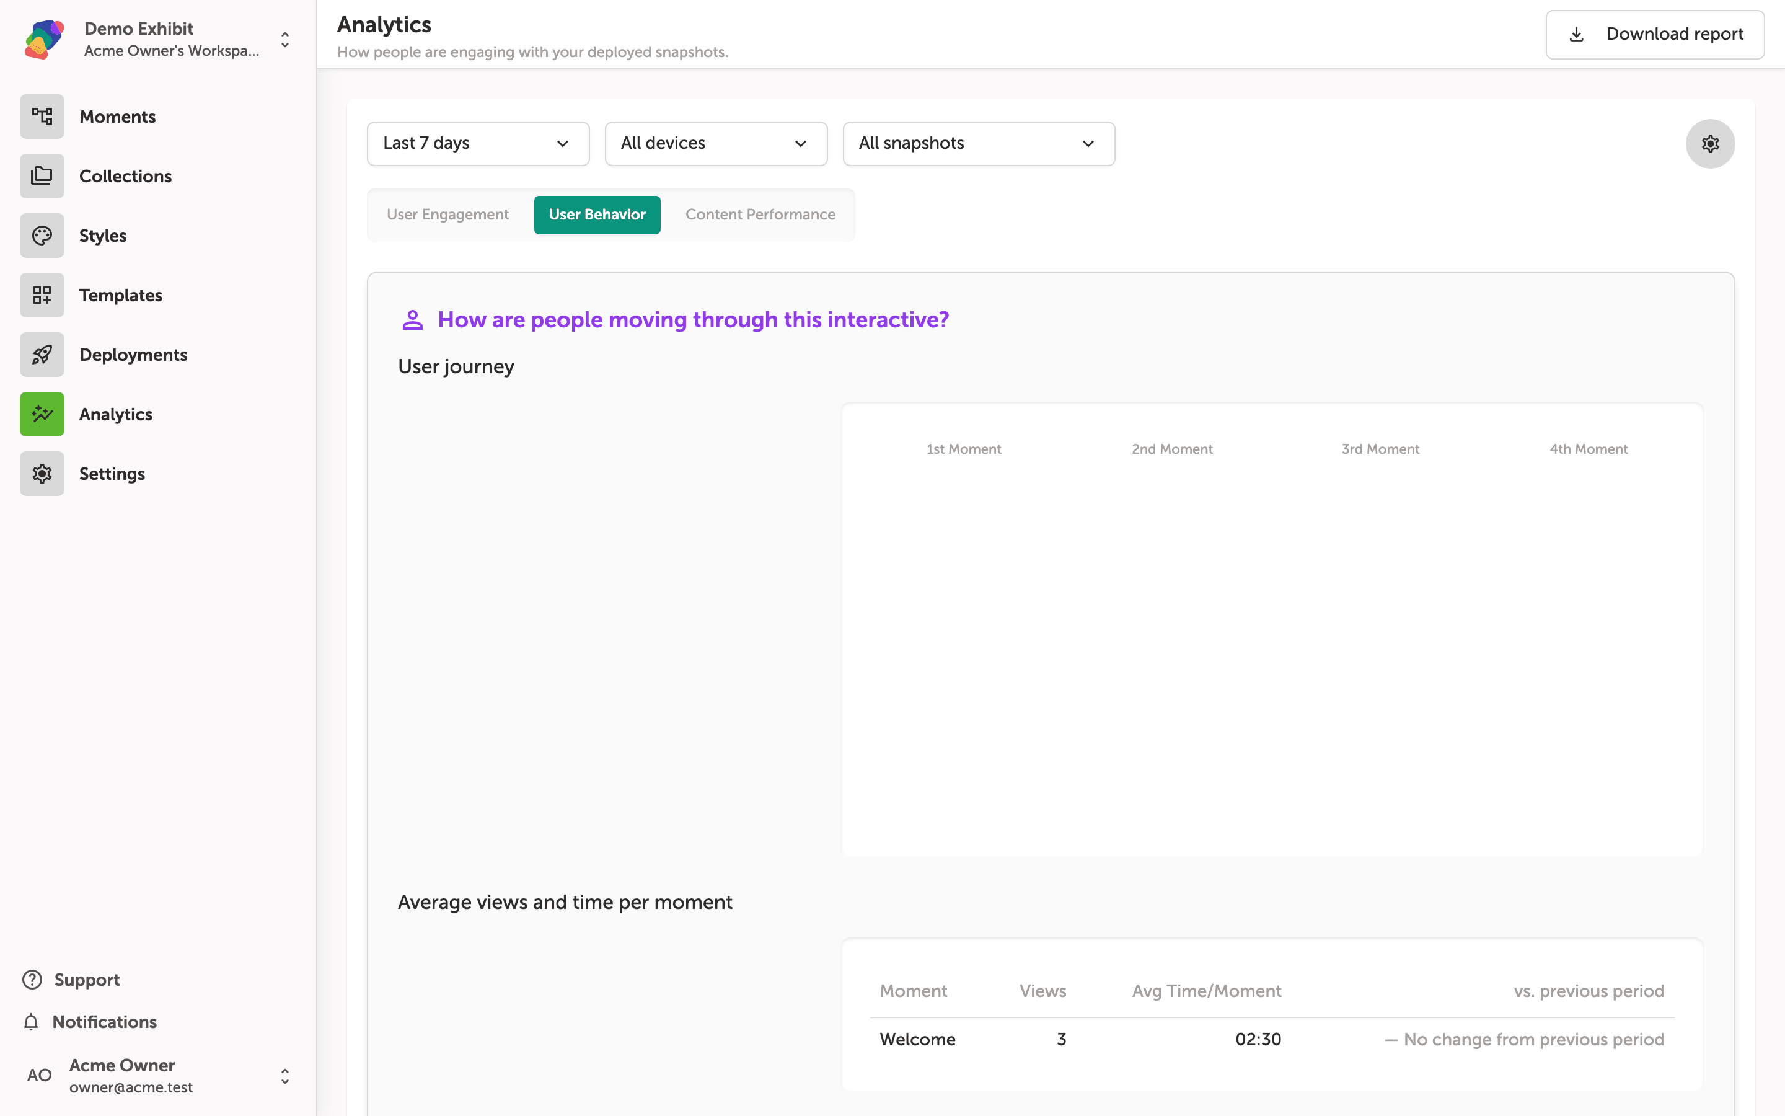Open the Deployments rocket icon
Screen dimensions: 1785x1116
coord(42,355)
